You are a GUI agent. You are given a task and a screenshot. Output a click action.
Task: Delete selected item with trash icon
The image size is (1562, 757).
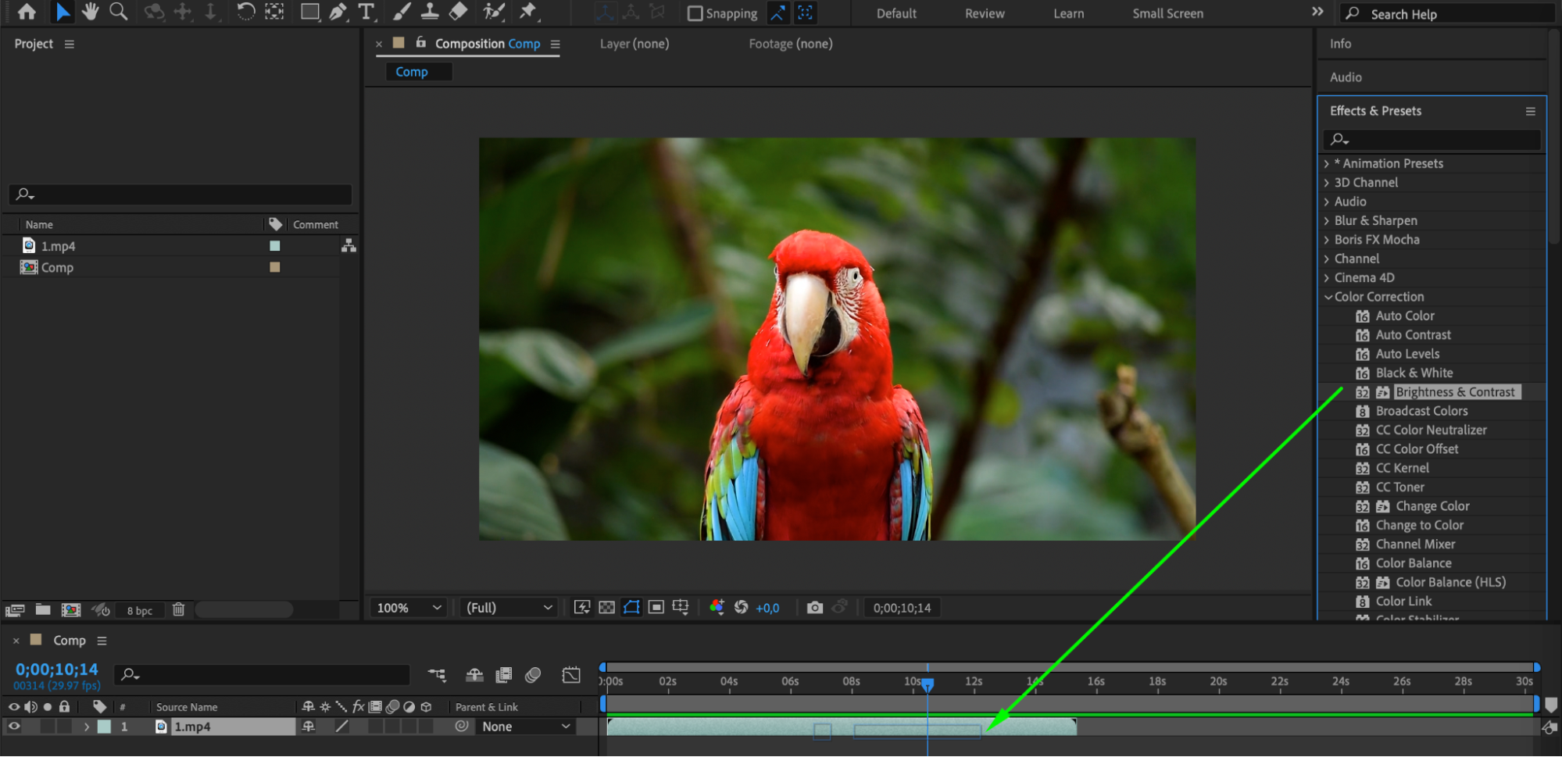pyautogui.click(x=178, y=610)
